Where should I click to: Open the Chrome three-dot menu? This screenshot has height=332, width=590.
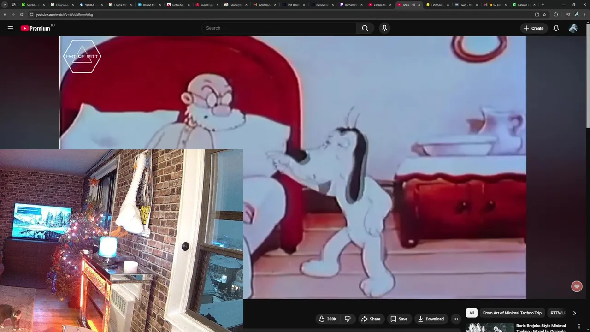point(584,14)
